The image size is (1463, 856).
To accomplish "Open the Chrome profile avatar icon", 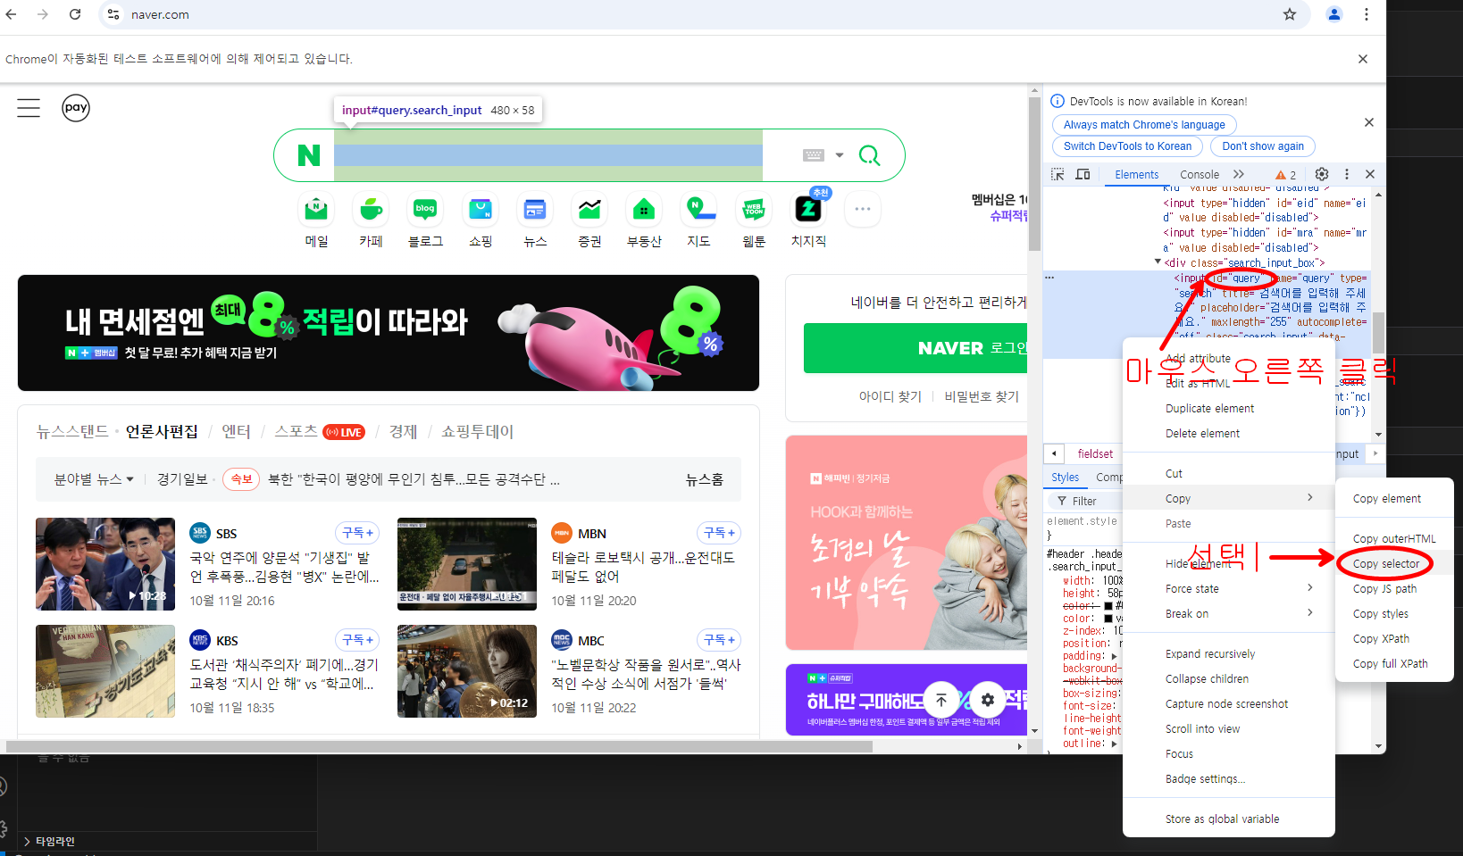I will [x=1334, y=14].
